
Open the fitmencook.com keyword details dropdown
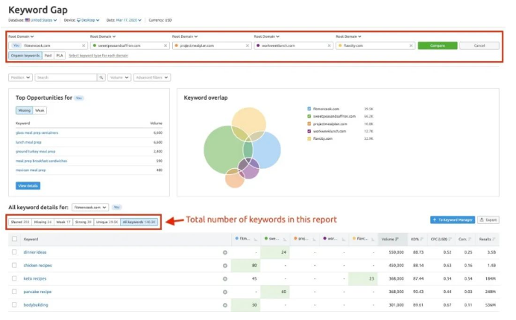pos(90,208)
